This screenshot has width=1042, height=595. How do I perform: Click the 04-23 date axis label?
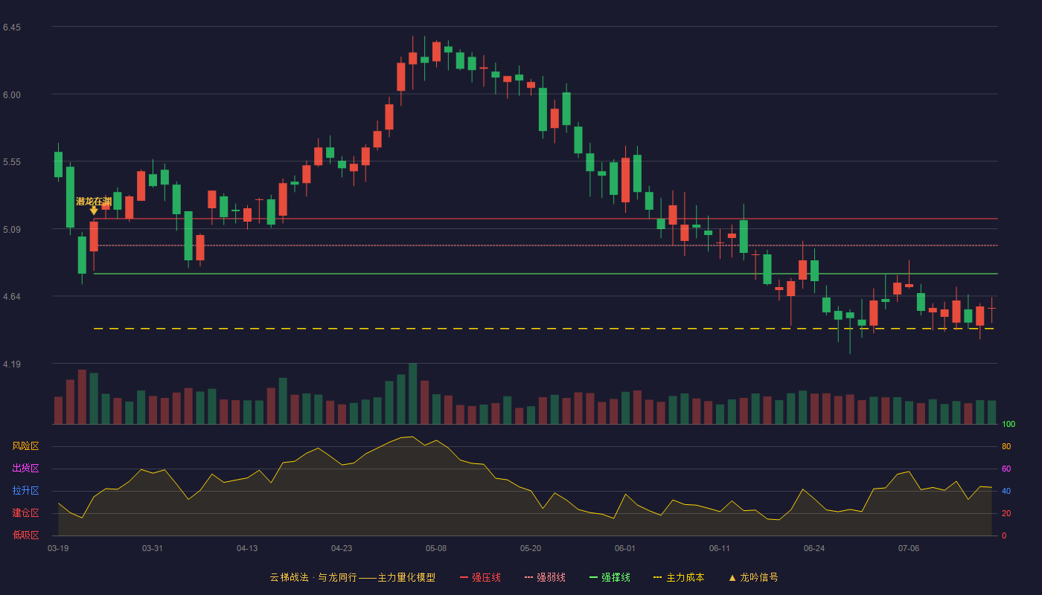[342, 548]
